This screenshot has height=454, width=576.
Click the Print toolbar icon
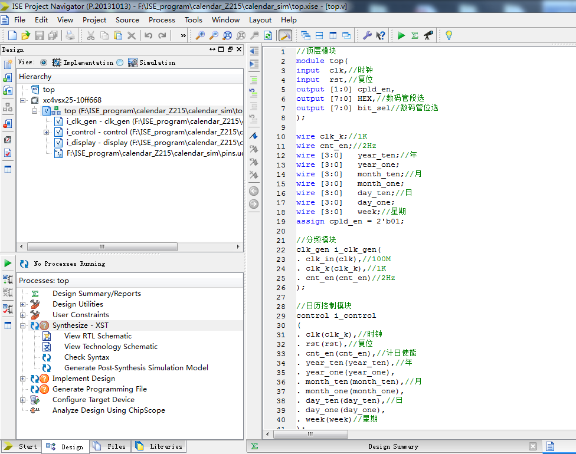70,35
